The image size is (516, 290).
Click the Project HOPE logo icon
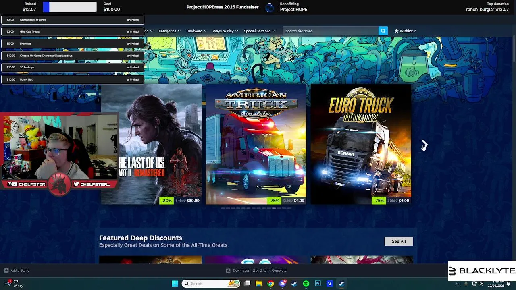(270, 7)
